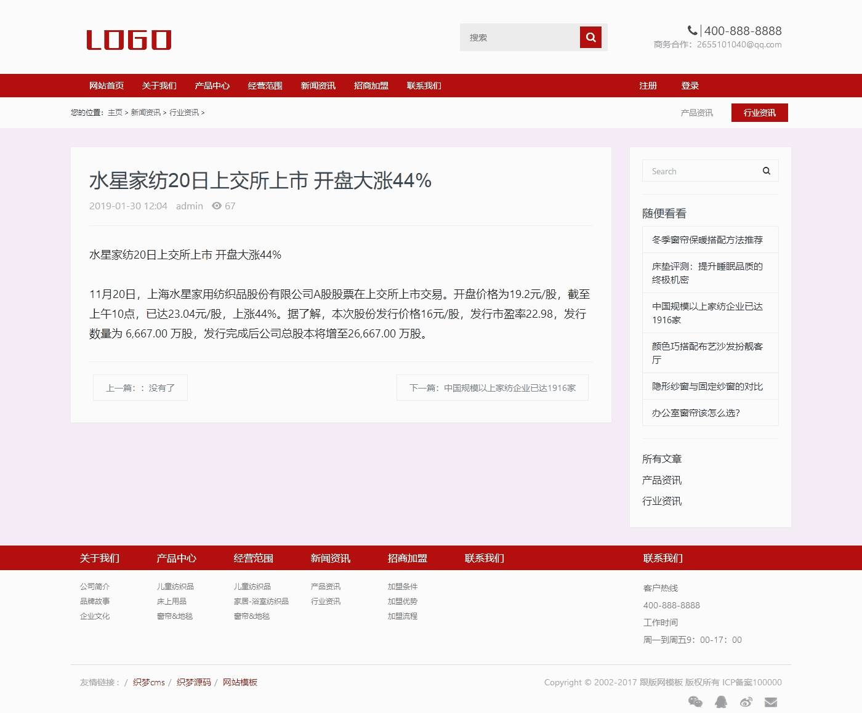Click the email envelope icon in footer
Screen dimensions: 862x713
(771, 702)
